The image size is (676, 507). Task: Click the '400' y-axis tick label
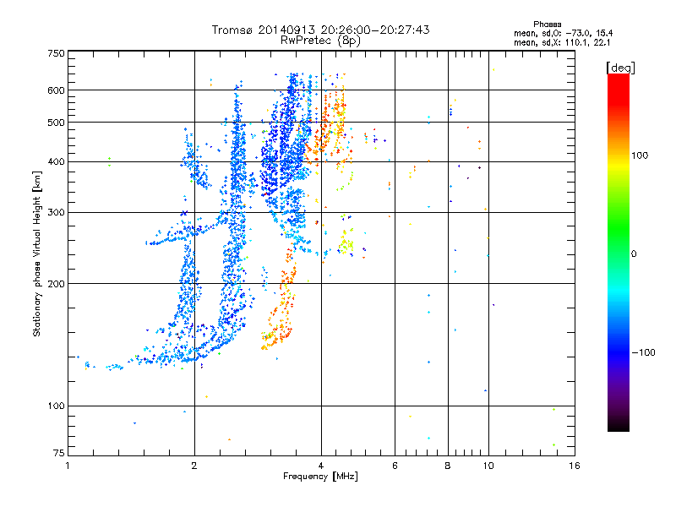click(x=57, y=162)
